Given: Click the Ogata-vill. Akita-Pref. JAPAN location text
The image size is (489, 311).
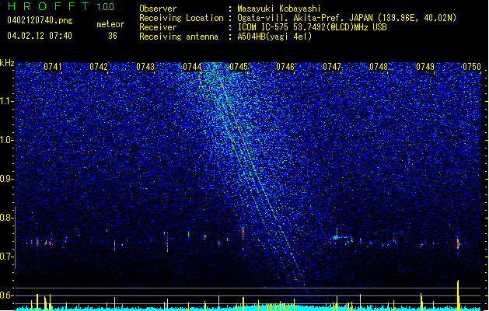Looking at the screenshot, I should (x=347, y=18).
